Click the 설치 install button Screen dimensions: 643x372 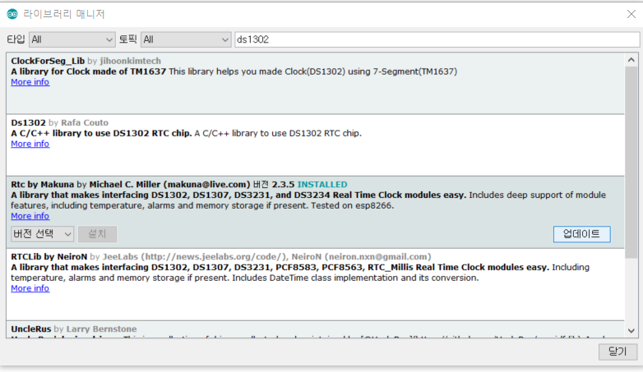97,234
